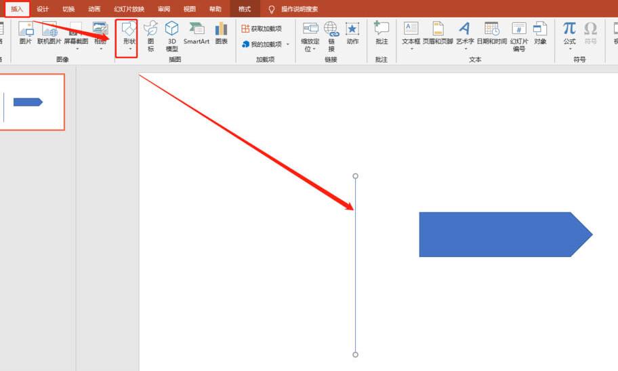Insert 日期和时间 (Date and Time)
Screen dimensions: 618x371
point(491,33)
